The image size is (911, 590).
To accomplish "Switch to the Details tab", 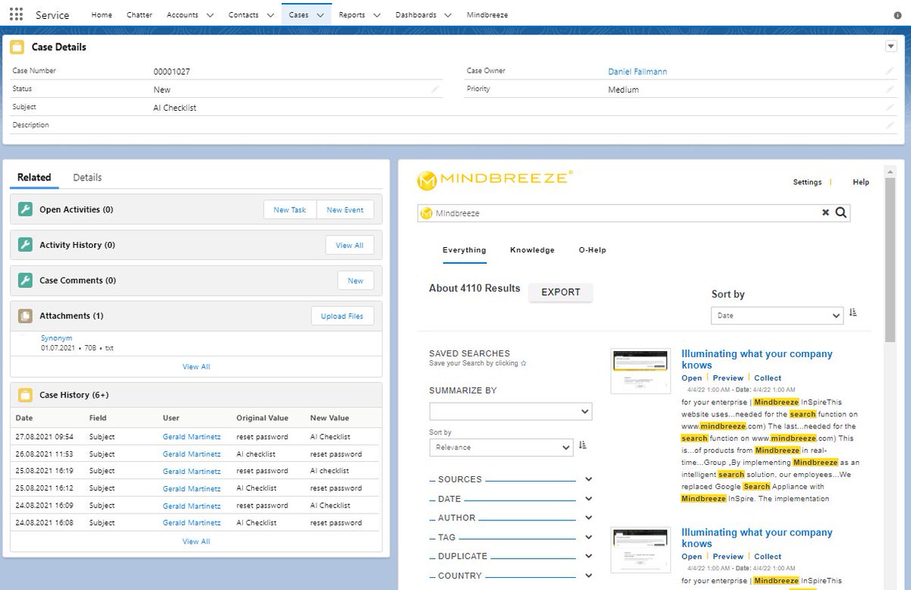I will point(87,177).
